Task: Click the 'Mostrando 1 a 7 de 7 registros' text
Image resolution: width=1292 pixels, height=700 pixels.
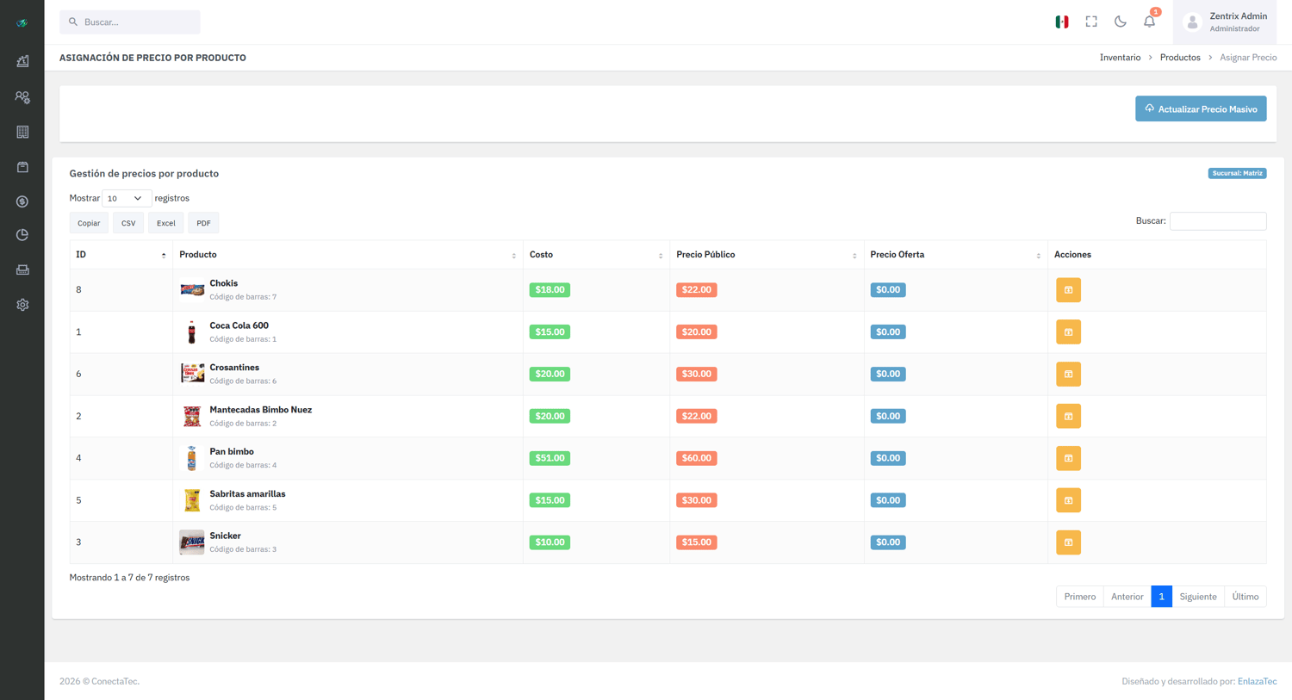Action: click(x=129, y=578)
